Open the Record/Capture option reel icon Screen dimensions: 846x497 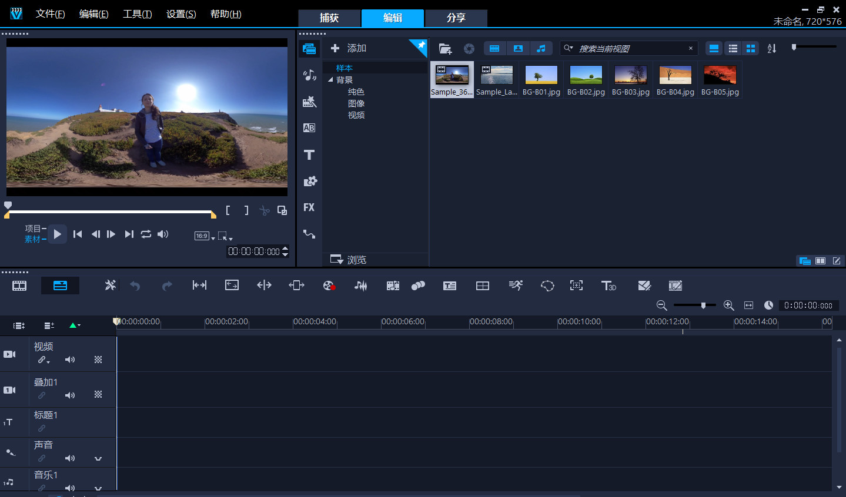(x=469, y=49)
